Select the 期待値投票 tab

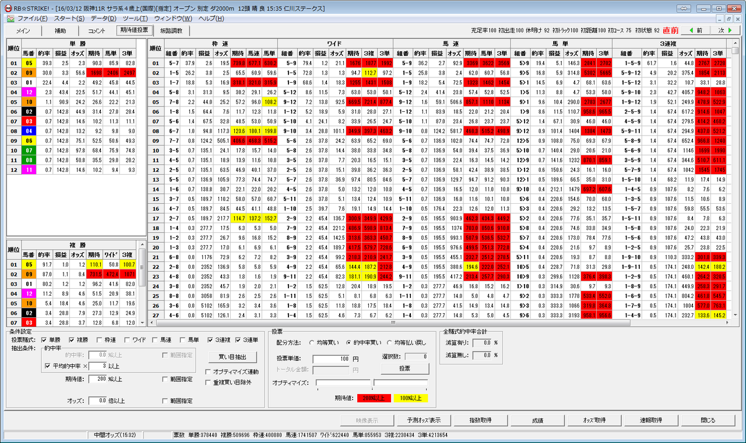tap(133, 30)
